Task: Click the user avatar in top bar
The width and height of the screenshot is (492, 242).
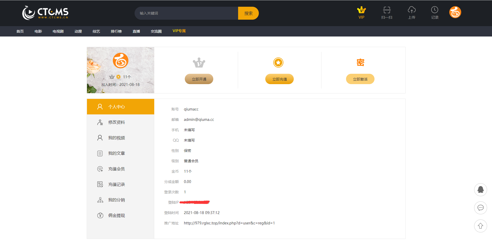Action: pyautogui.click(x=455, y=12)
